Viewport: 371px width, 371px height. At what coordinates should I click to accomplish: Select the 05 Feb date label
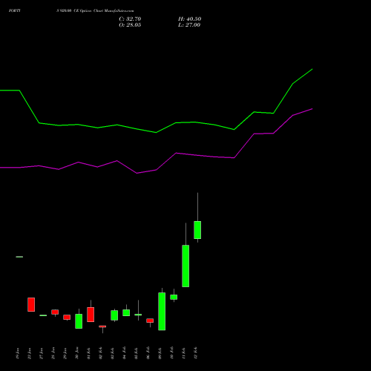[x=137, y=353]
